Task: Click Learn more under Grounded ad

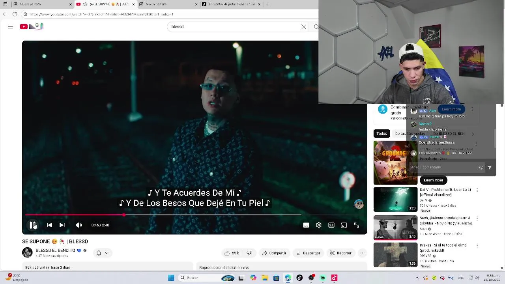Action: (433, 180)
